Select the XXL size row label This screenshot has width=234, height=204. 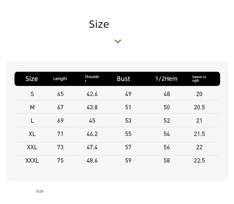(x=32, y=147)
